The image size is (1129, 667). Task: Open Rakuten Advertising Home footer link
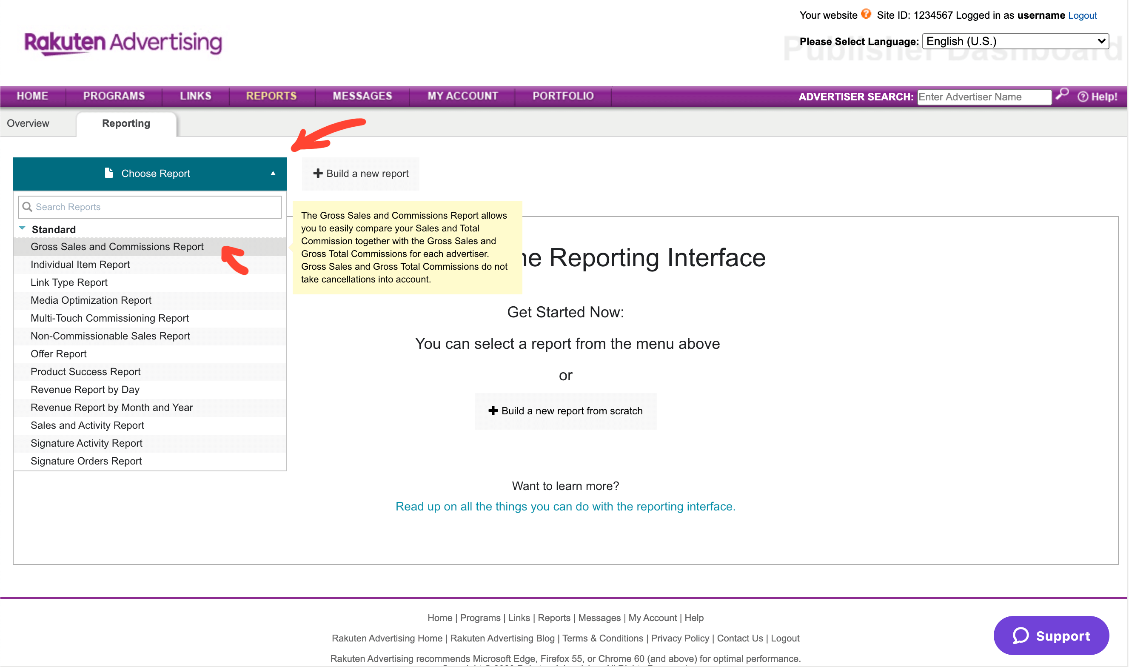387,638
